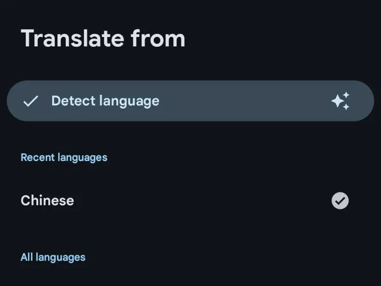The height and width of the screenshot is (286, 381).
Task: Click the grey circle check icon at right
Action: 340,201
